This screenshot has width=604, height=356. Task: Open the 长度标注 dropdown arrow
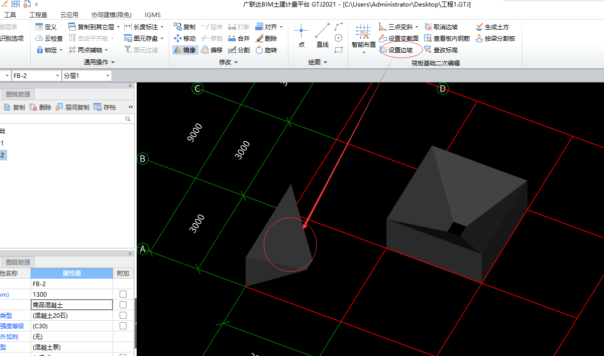(162, 27)
